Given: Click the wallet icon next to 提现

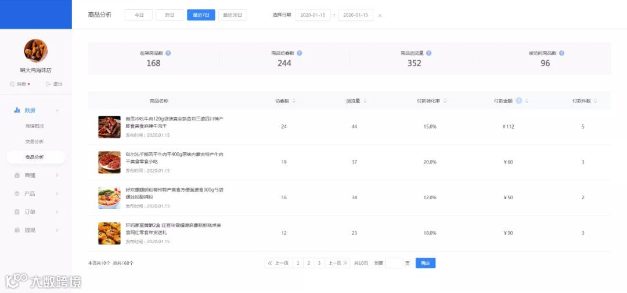Looking at the screenshot, I should coord(17,230).
